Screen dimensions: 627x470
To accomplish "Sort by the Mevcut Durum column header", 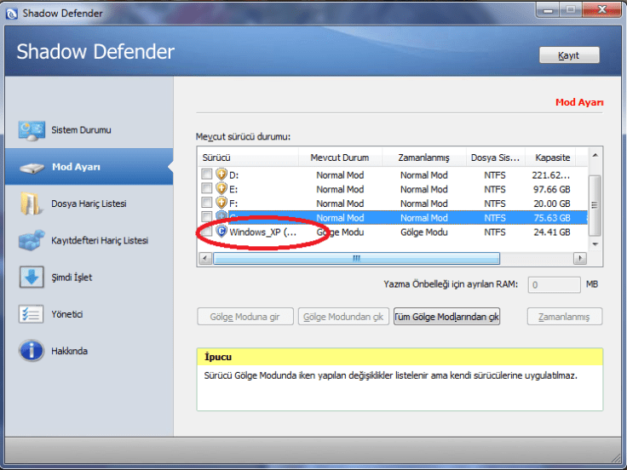I will [x=339, y=158].
